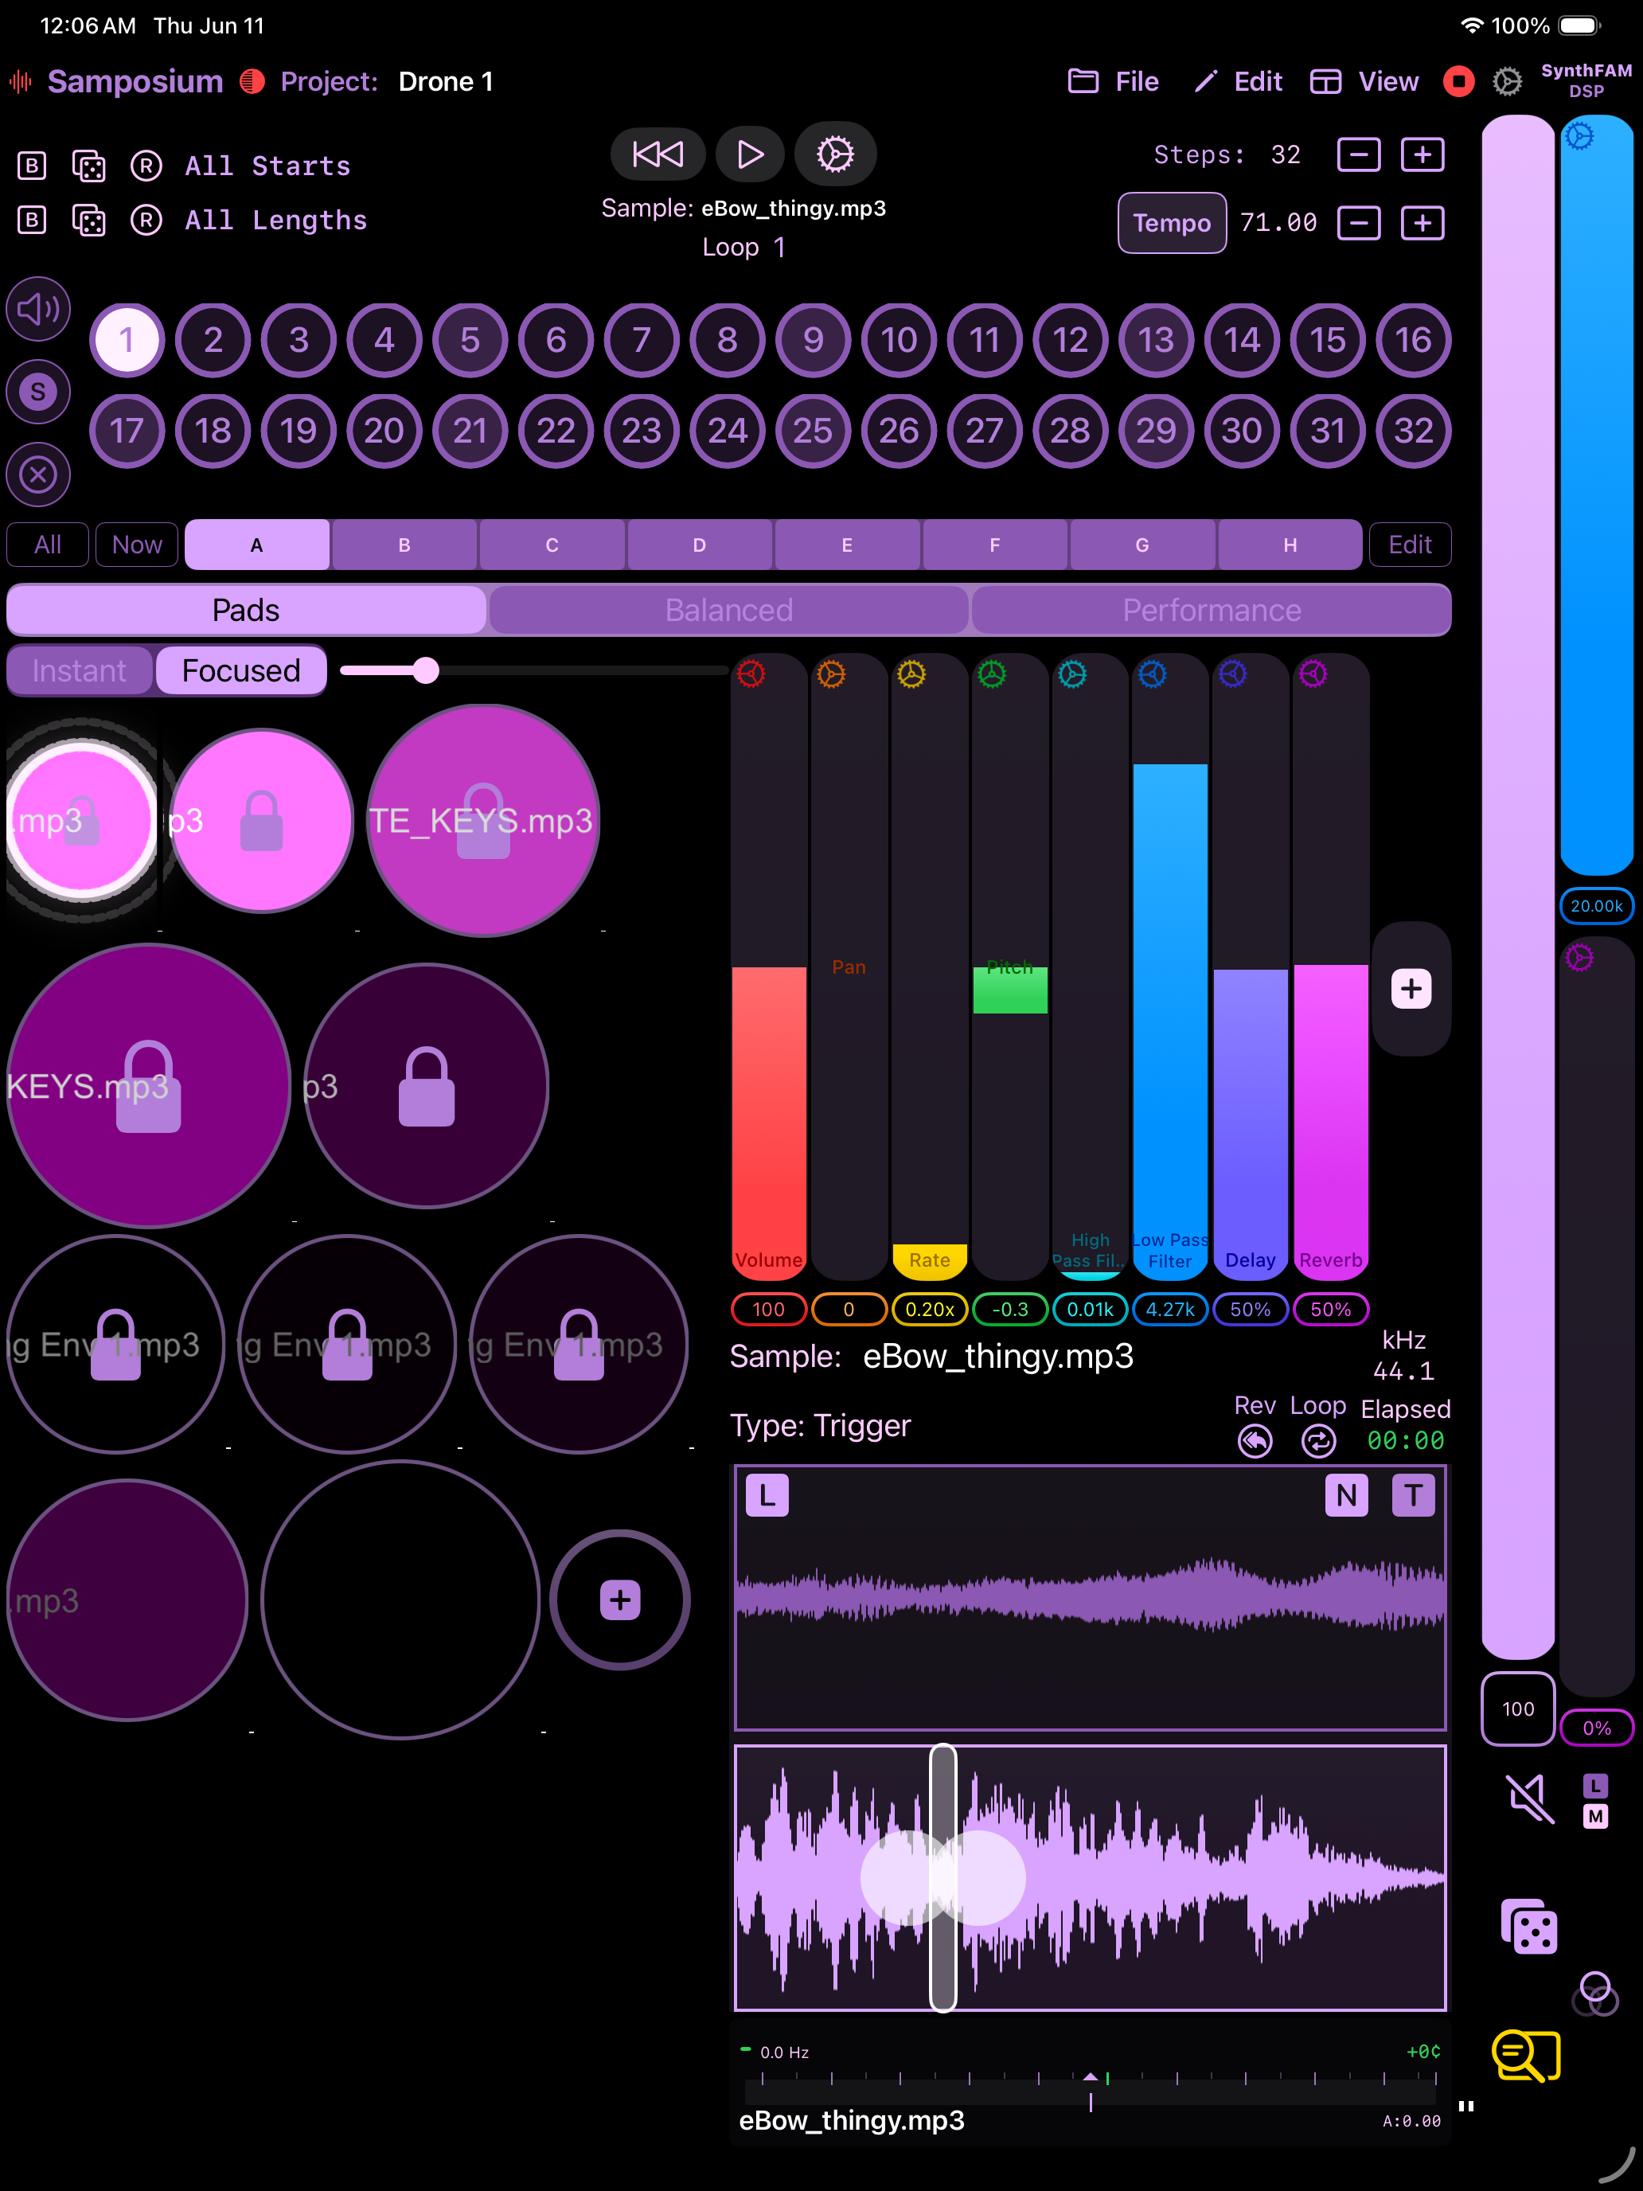Viewport: 1643px width, 2191px height.
Task: Tap the overlapping circles icon at right
Action: click(1594, 1993)
